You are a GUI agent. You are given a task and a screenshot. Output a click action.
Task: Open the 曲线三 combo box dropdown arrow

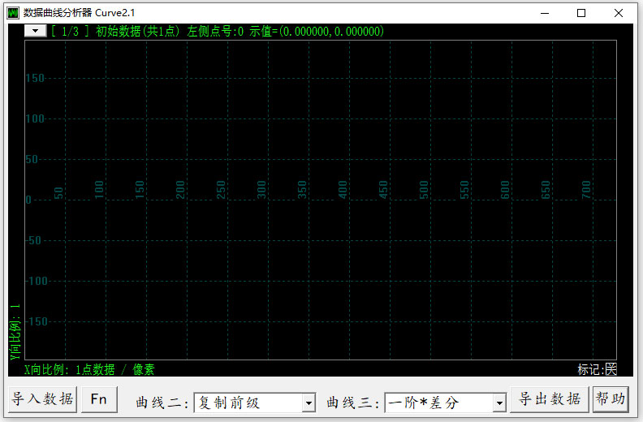pyautogui.click(x=499, y=403)
